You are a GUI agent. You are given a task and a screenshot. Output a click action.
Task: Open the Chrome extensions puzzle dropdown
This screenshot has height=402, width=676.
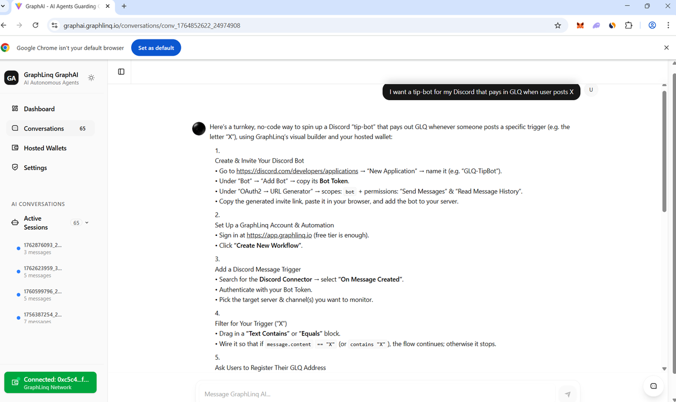tap(629, 25)
